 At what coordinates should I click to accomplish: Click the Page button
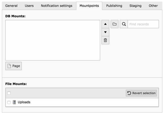(x=14, y=66)
